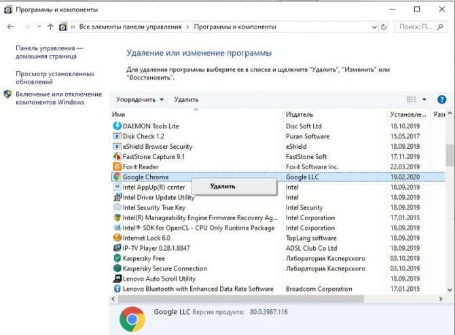Click the horizontal scrollbar right arrow
Viewport: 455px width, 335px height.
[441, 298]
